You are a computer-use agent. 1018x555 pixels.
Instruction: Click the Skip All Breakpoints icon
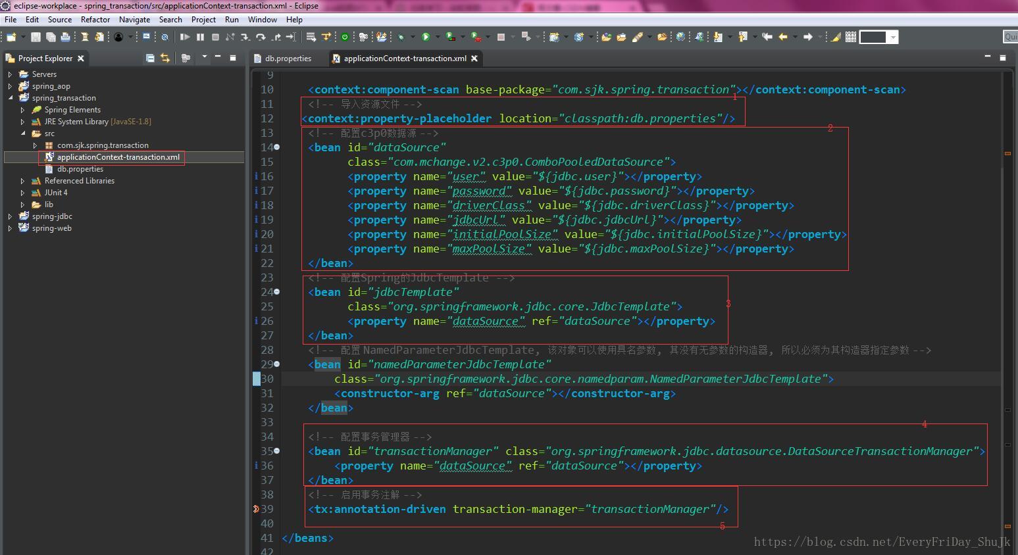165,37
